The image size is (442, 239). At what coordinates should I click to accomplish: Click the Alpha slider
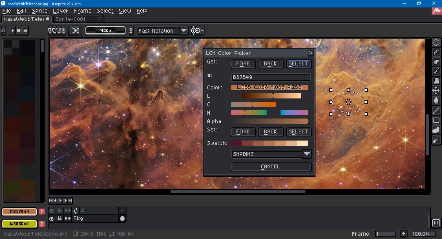tap(270, 121)
